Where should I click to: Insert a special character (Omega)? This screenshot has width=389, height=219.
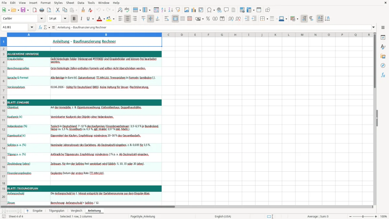coord(209,10)
